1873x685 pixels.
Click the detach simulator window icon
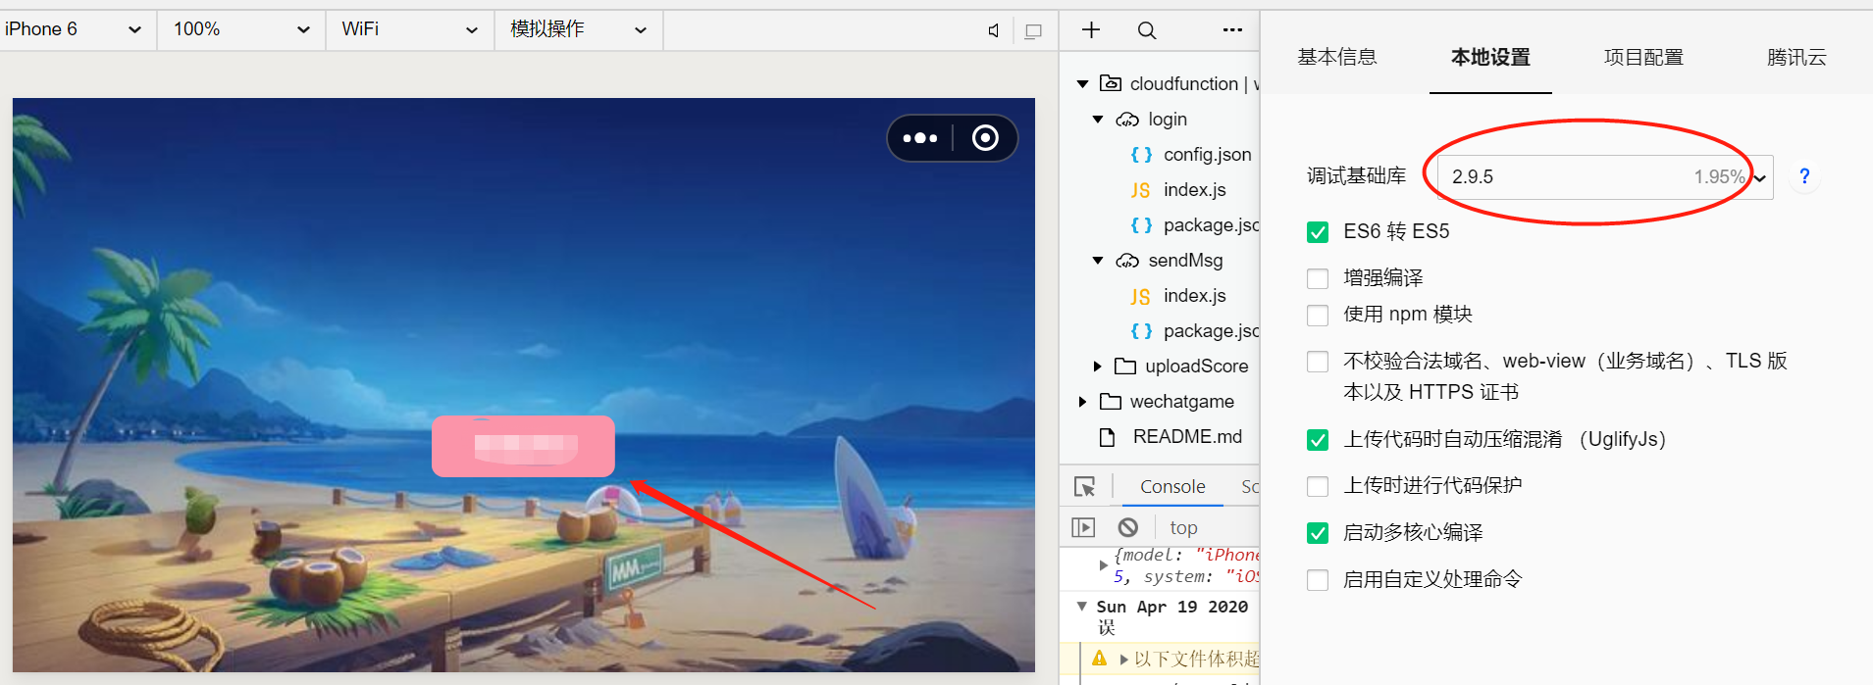point(1033,30)
